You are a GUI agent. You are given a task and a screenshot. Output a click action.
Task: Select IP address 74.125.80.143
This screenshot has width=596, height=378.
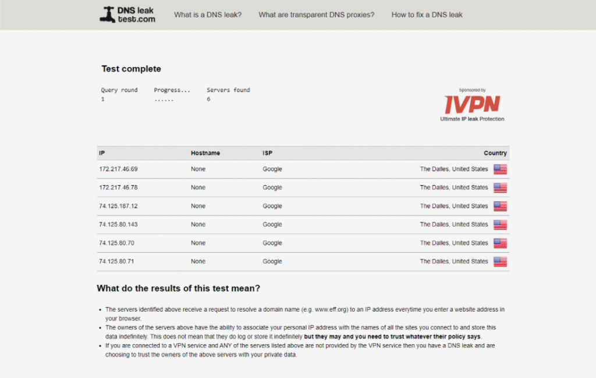pos(118,224)
